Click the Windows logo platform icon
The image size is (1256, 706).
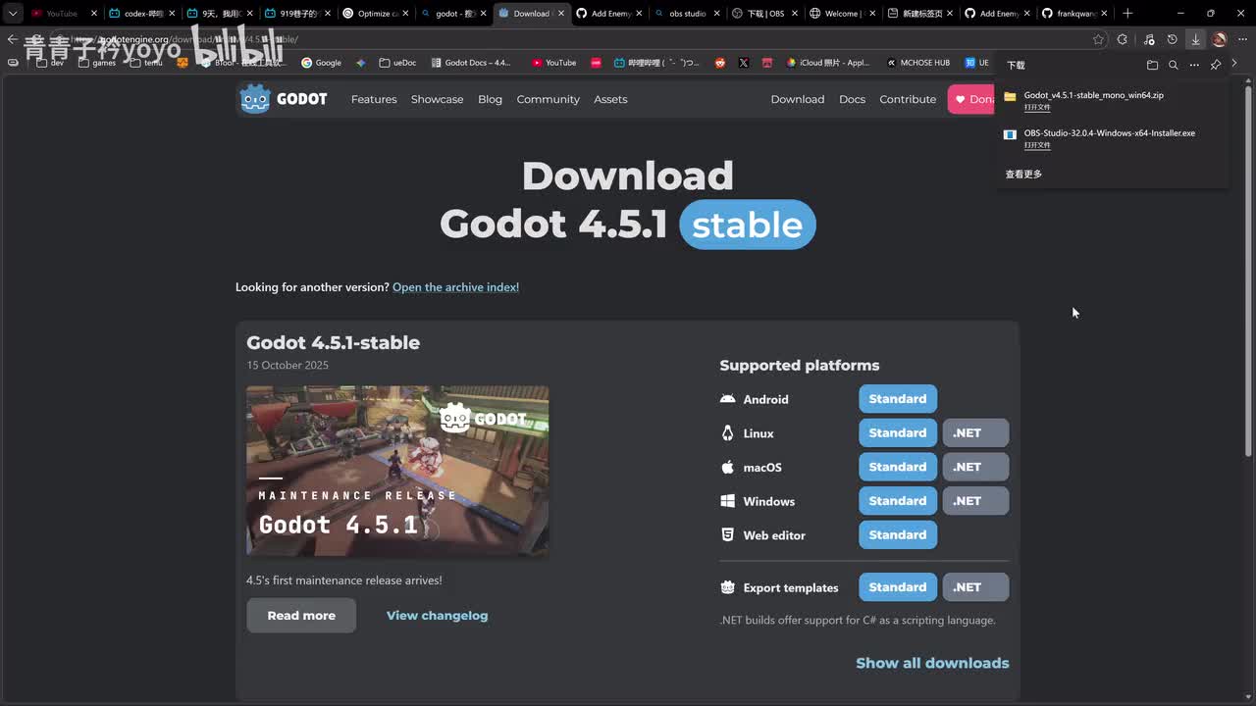[727, 501]
